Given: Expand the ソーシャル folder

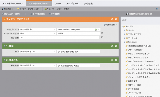Looking at the screenshot, I should point(124,38).
